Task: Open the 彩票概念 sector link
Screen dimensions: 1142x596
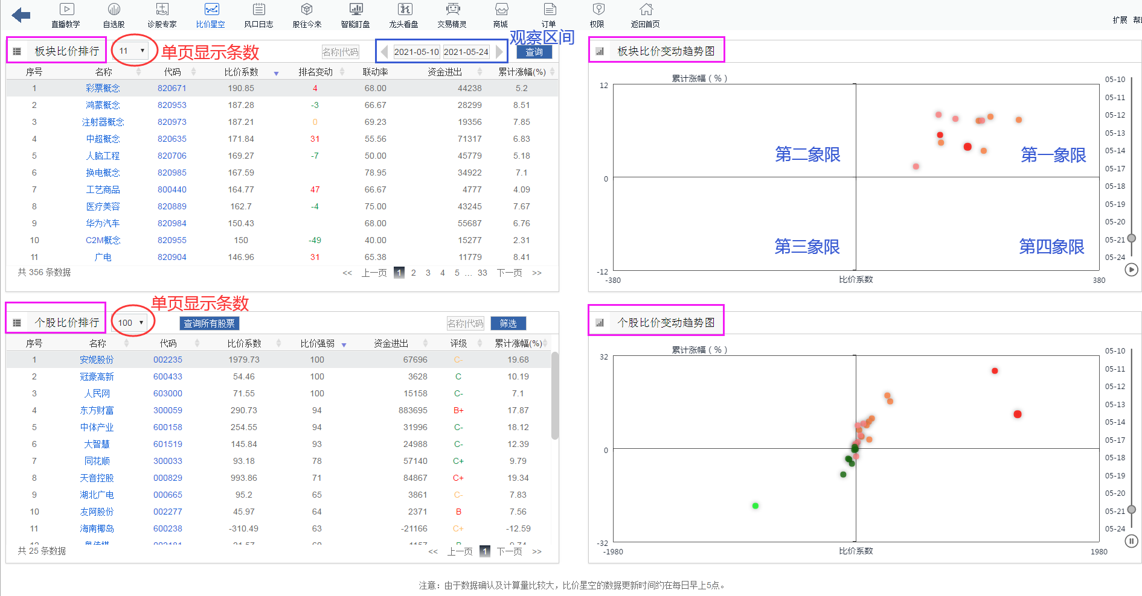Action: [x=103, y=88]
